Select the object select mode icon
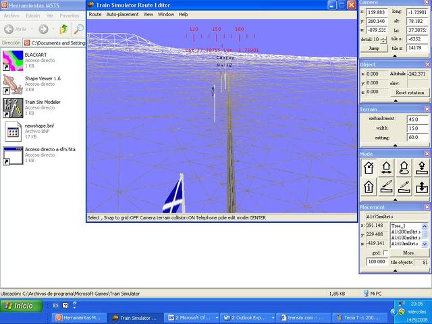Image resolution: width=432 pixels, height=324 pixels. [x=369, y=167]
